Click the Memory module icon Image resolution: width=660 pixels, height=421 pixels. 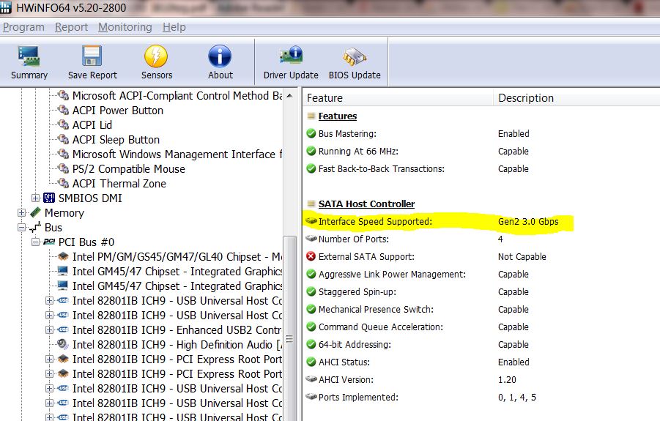35,212
